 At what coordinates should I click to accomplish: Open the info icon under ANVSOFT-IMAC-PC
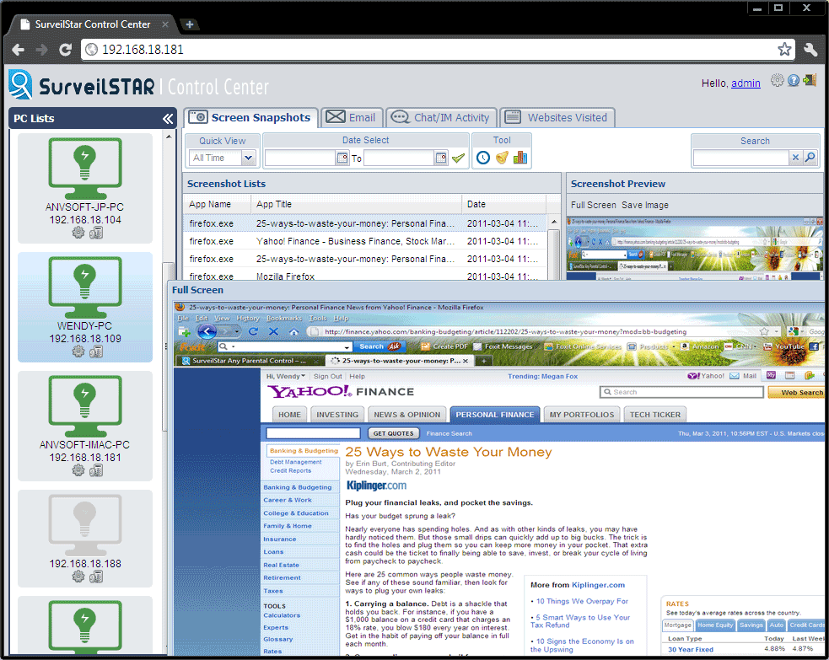tap(96, 470)
